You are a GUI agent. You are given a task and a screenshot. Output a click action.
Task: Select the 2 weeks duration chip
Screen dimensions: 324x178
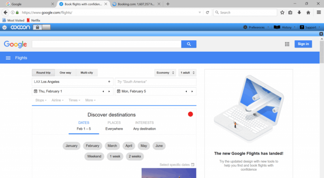(135, 156)
